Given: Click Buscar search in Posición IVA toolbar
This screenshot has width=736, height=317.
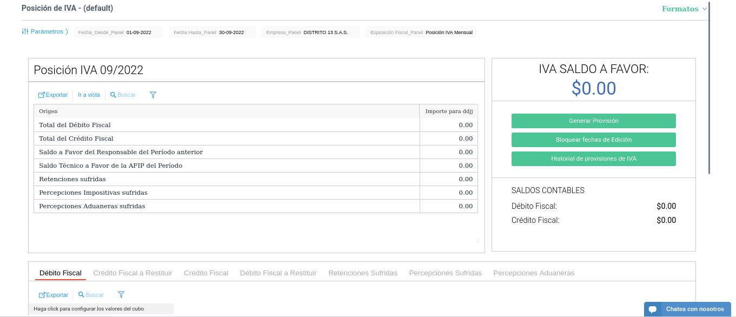Looking at the screenshot, I should 123,95.
